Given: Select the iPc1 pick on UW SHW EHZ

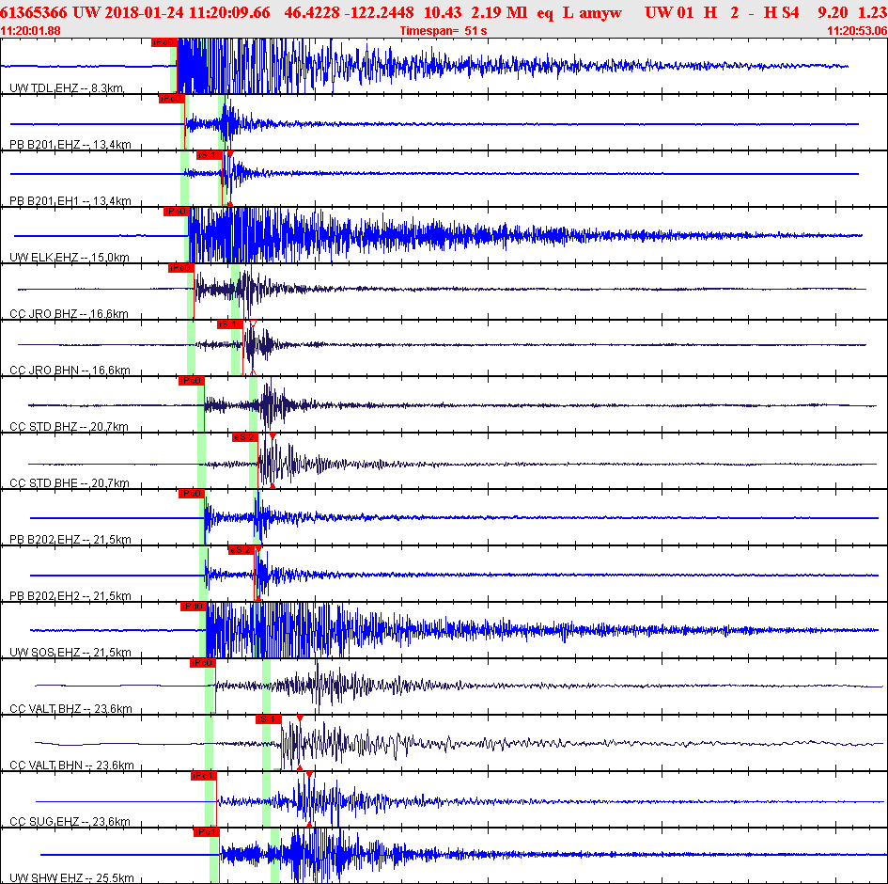Looking at the screenshot, I should coord(206,832).
